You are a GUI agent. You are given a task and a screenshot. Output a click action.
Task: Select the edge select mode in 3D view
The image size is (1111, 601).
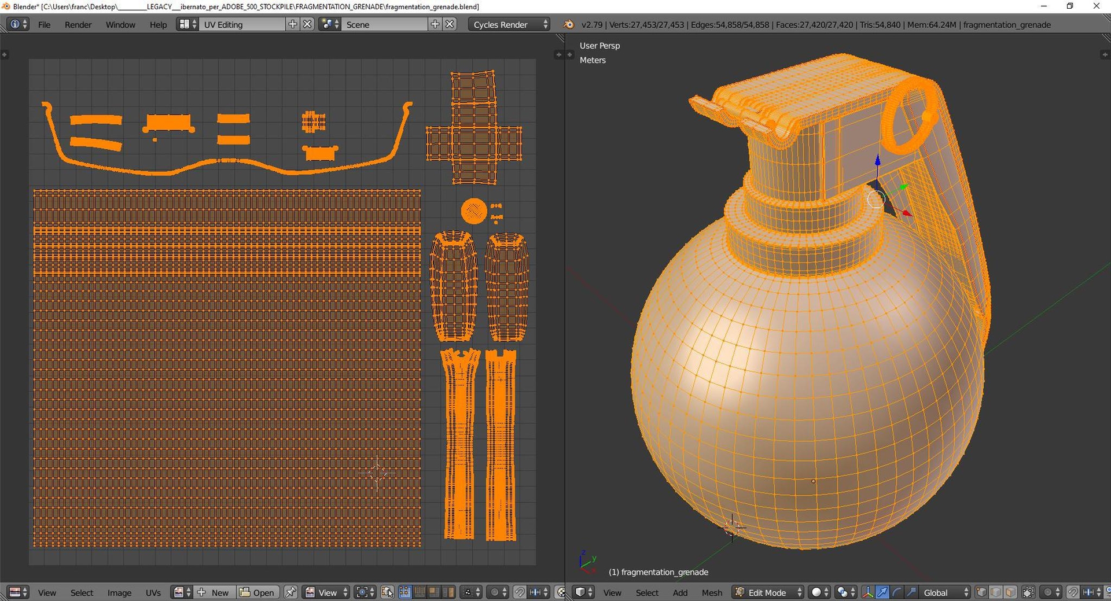click(995, 592)
